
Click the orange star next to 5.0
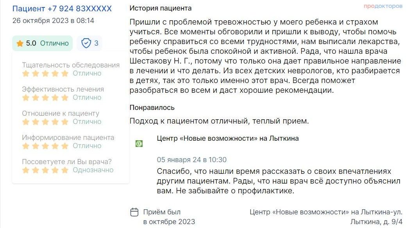point(20,43)
